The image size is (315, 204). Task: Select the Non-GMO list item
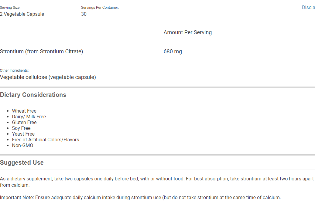[x=23, y=145]
